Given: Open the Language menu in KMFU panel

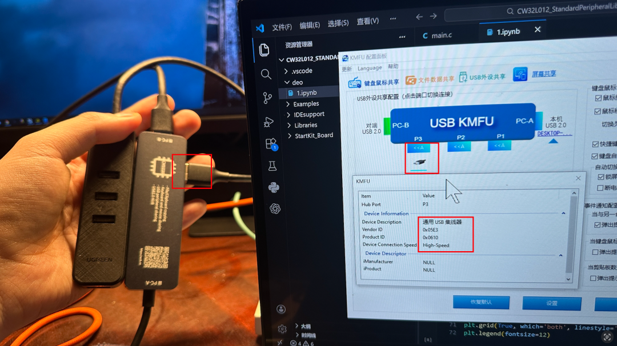Looking at the screenshot, I should 370,67.
